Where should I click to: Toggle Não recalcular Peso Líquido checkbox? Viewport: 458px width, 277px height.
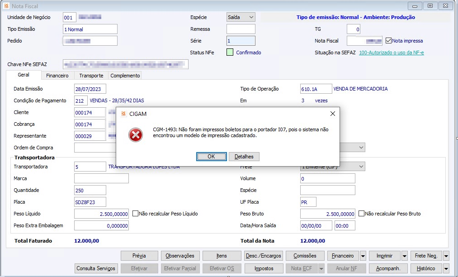point(135,214)
